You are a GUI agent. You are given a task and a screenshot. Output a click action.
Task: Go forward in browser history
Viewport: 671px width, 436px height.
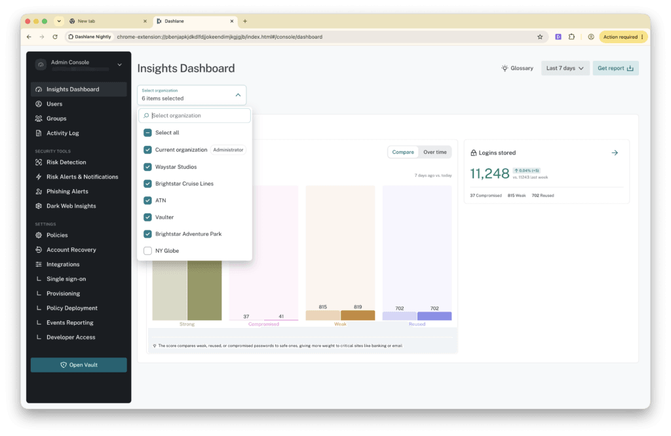tap(41, 37)
